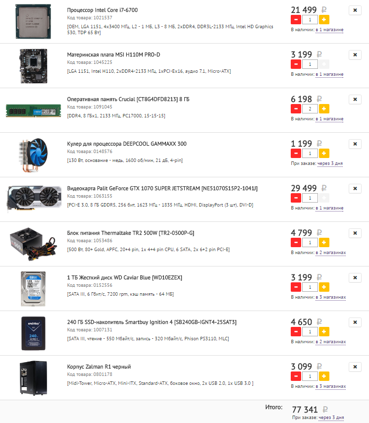This screenshot has width=369, height=423.
Task: Show store availability for Thermaltake power supply
Action: [x=331, y=253]
